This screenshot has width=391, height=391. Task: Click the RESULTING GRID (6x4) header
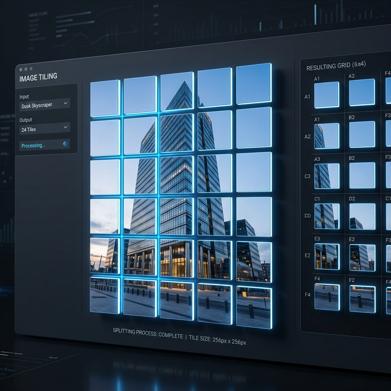[335, 66]
